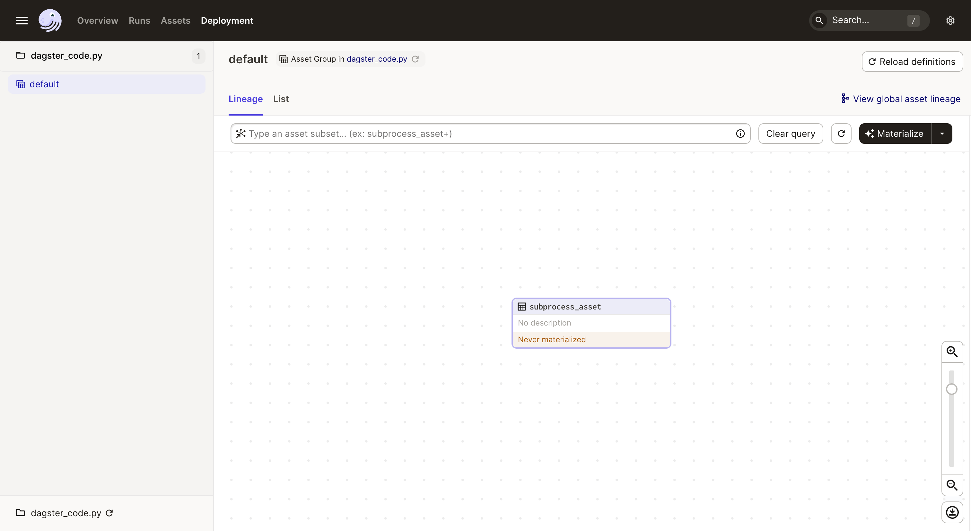Switch to the List tab
The image size is (971, 531).
pyautogui.click(x=281, y=99)
